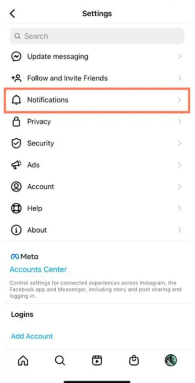Tap the back arrow icon
This screenshot has height=383, width=195.
click(x=12, y=13)
